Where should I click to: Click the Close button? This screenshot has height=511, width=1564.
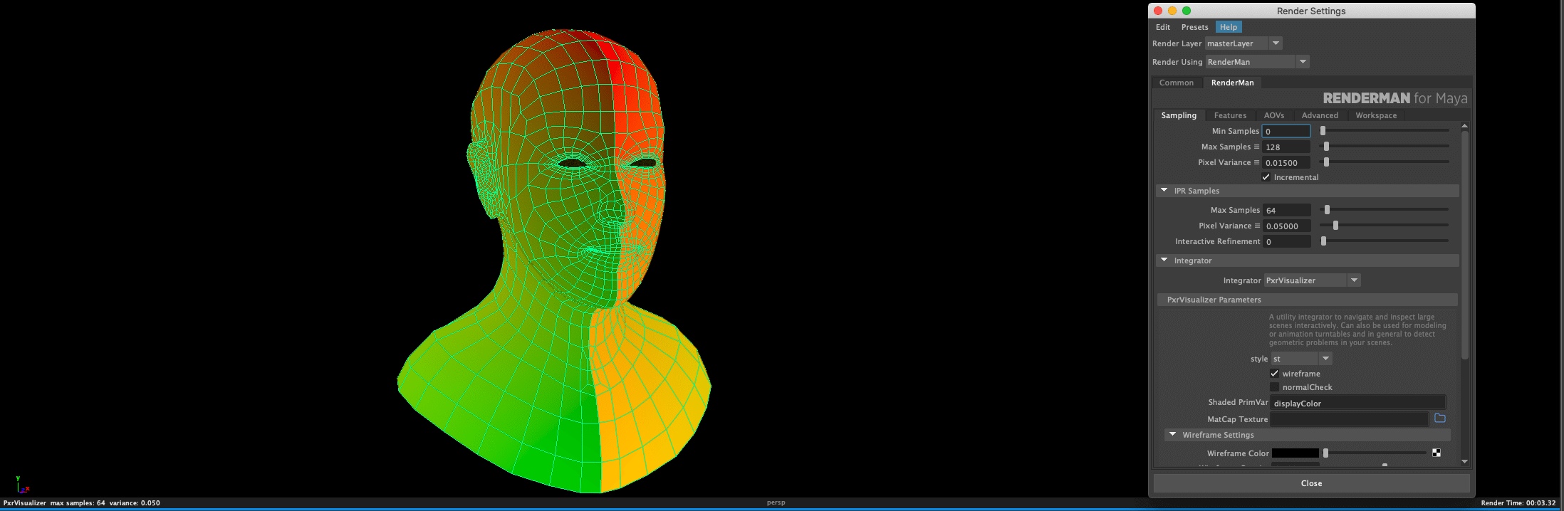click(1311, 483)
